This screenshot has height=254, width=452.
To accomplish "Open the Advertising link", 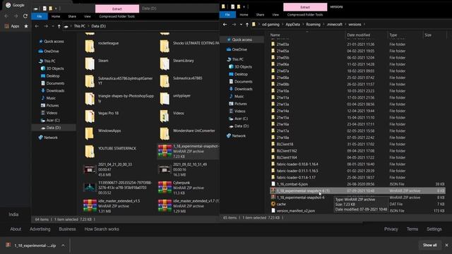I will (40, 229).
